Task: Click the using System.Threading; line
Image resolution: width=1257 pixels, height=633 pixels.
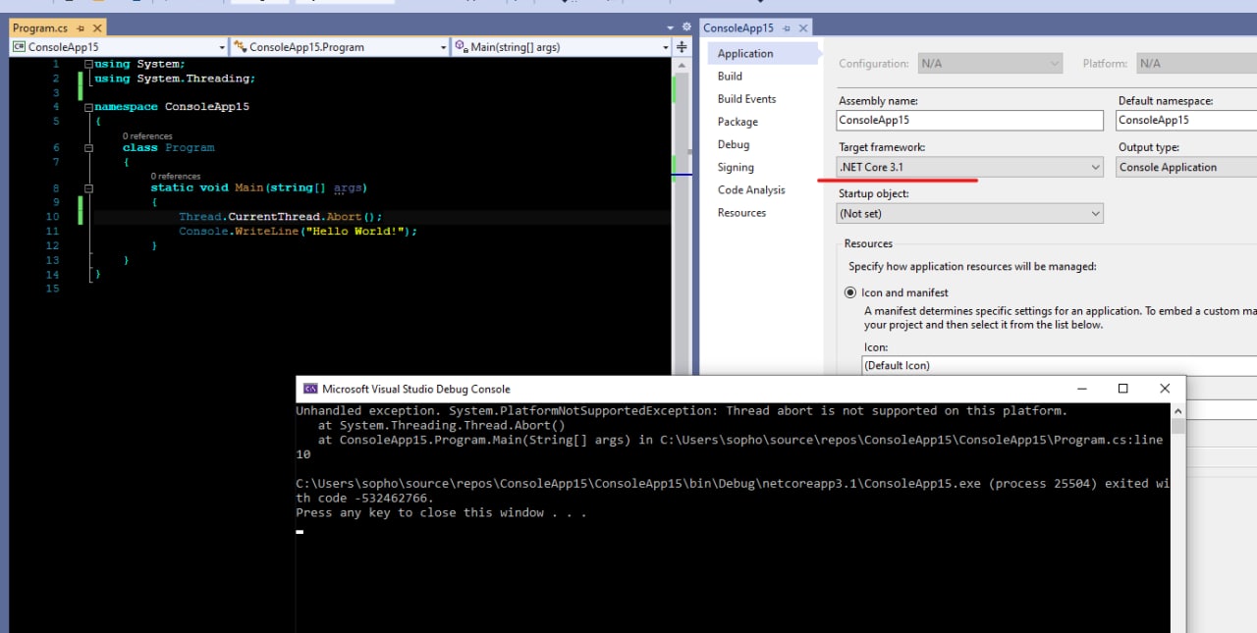Action: coord(175,79)
